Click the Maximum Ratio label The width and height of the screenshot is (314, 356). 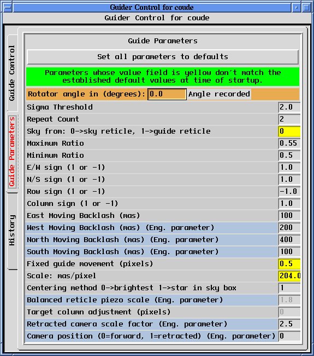56,143
